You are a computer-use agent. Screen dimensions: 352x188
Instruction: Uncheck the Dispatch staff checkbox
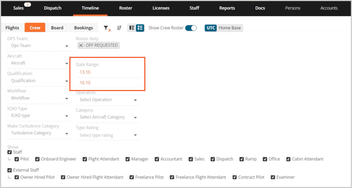213,159
